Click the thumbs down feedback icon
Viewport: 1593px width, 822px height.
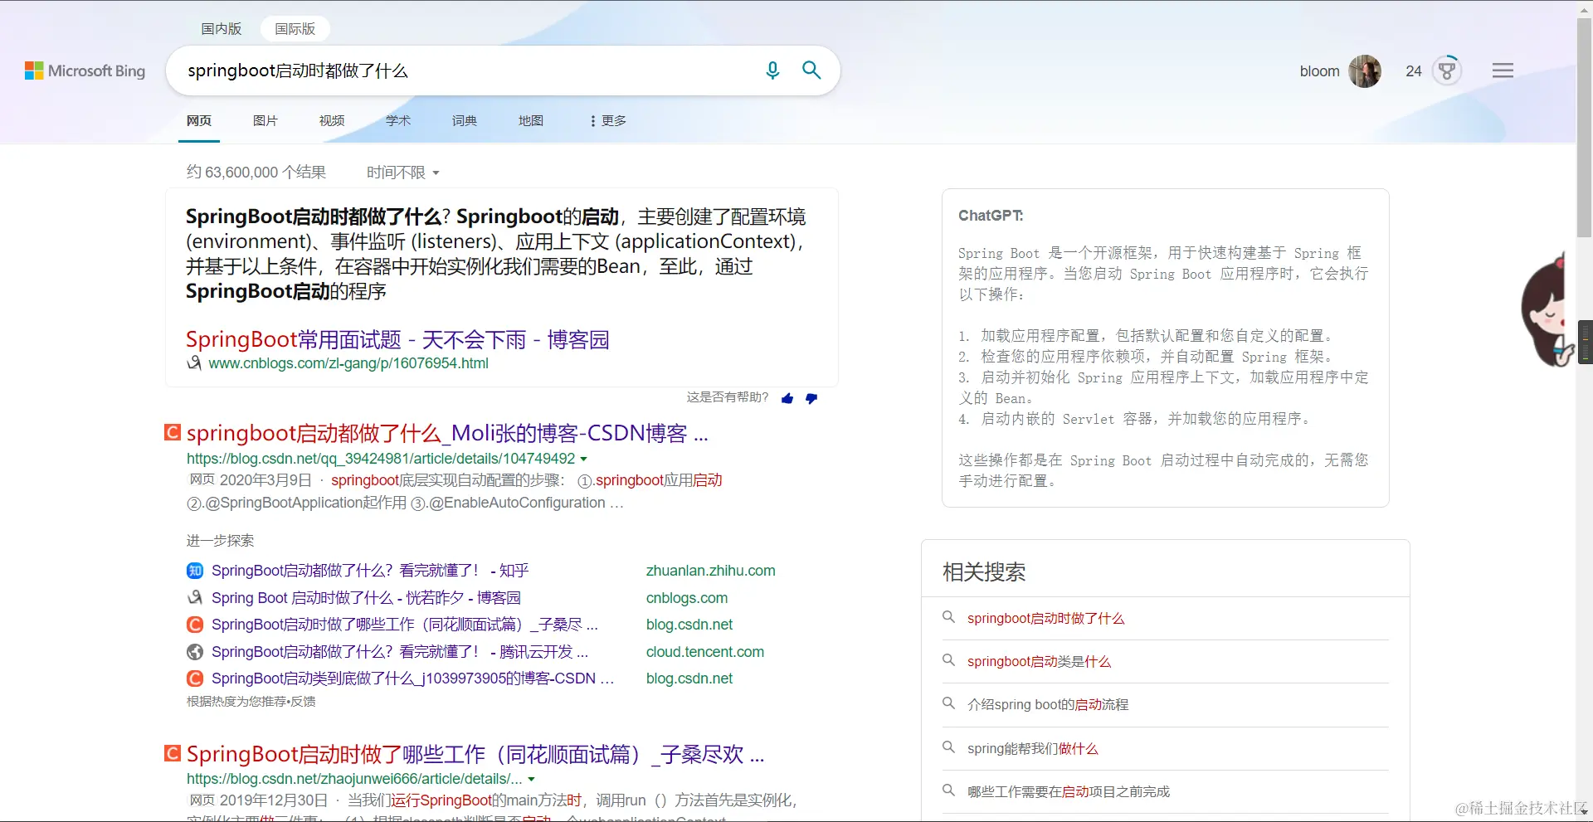click(811, 399)
